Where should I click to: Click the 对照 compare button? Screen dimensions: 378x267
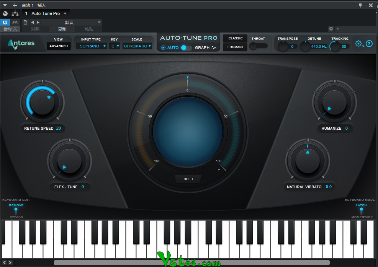coord(35,29)
